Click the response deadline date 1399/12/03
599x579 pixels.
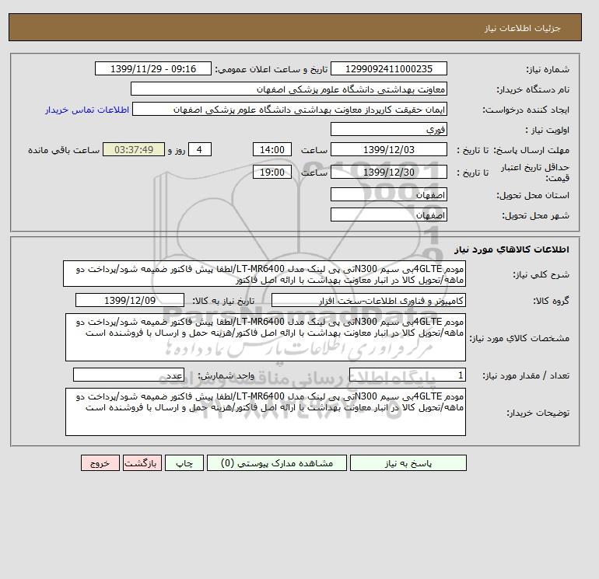click(389, 150)
